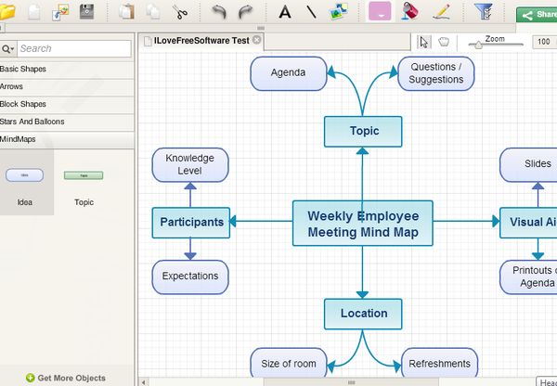Select the Refreshments idea node
The width and height of the screenshot is (557, 386).
439,363
